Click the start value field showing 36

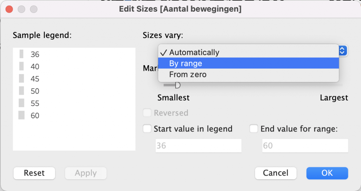pos(198,146)
